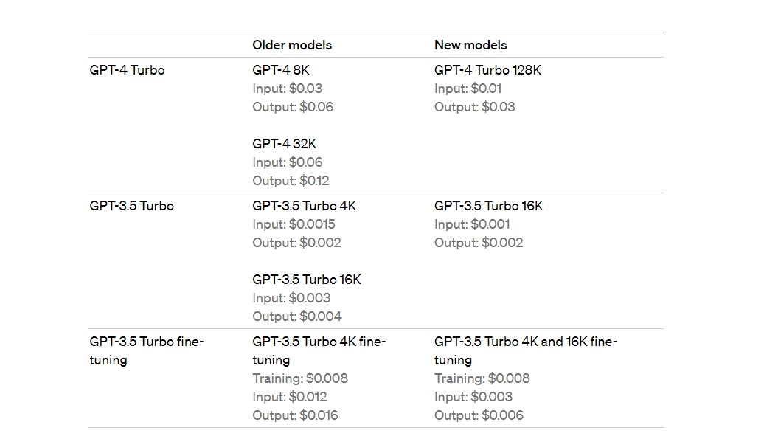778x436 pixels.
Task: Click the GPT-3.5 Turbo 4K heading
Action: pyautogui.click(x=304, y=206)
